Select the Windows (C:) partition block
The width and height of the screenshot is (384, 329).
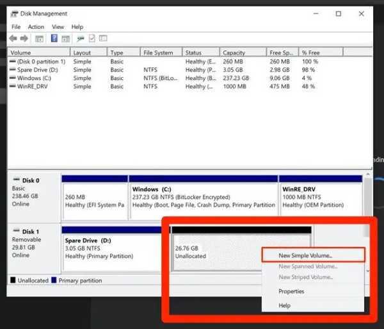tap(204, 198)
